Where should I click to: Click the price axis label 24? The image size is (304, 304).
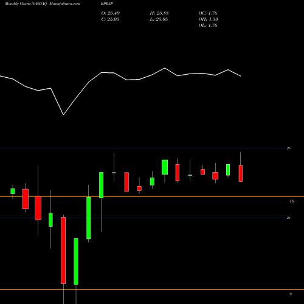tap(289, 218)
